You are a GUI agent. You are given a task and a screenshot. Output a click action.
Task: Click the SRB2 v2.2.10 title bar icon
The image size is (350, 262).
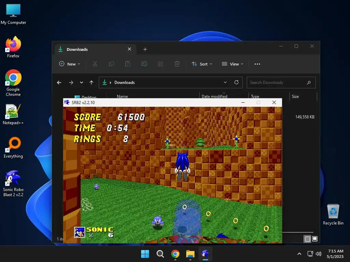tap(67, 102)
